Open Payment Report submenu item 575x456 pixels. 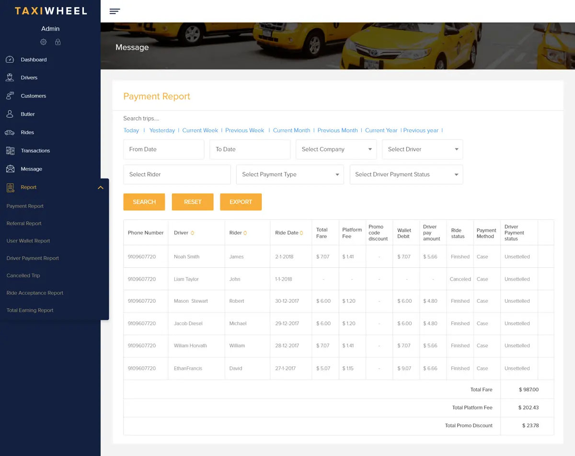pos(25,206)
